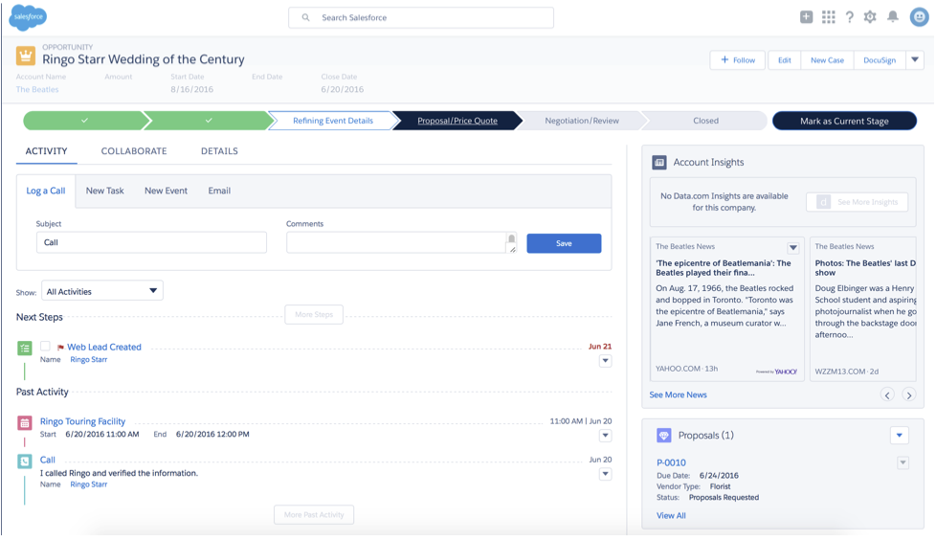The height and width of the screenshot is (541, 936).
Task: Click the Edit button
Action: tap(785, 59)
